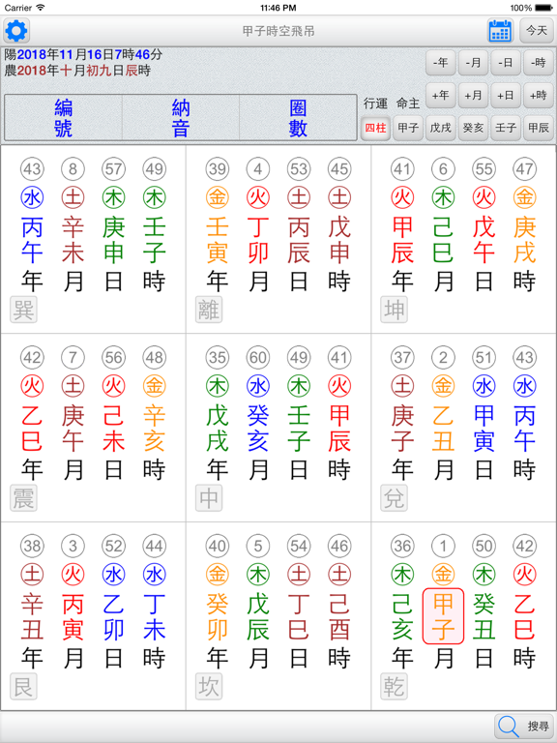Select 癸丑 day pillar in 乾 palace
The height and width of the screenshot is (743, 557).
tap(484, 618)
